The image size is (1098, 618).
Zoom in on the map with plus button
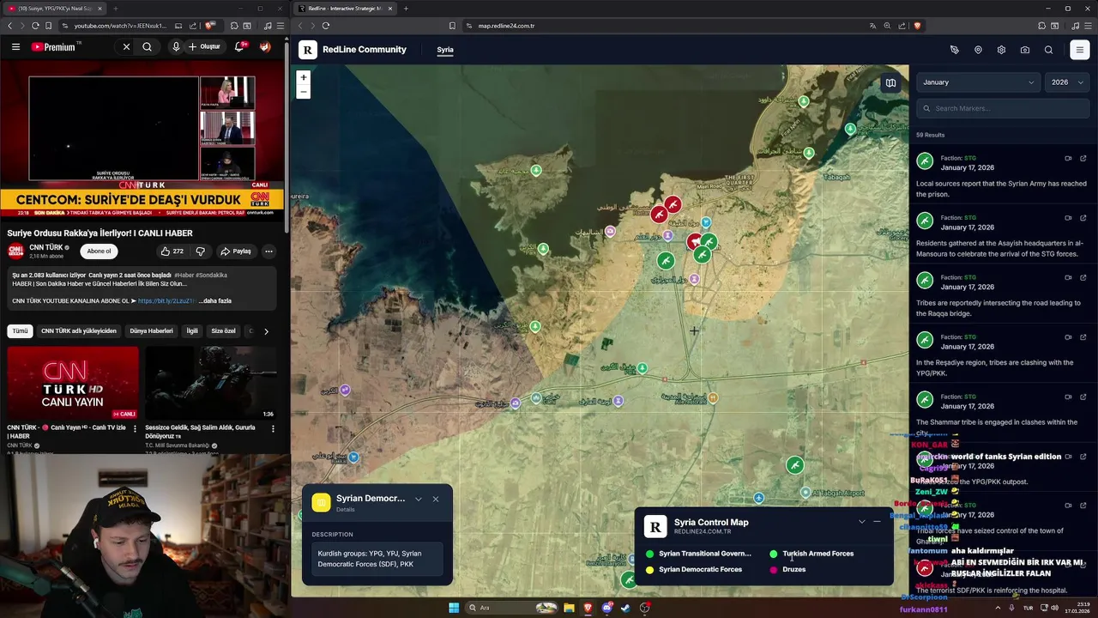coord(303,77)
